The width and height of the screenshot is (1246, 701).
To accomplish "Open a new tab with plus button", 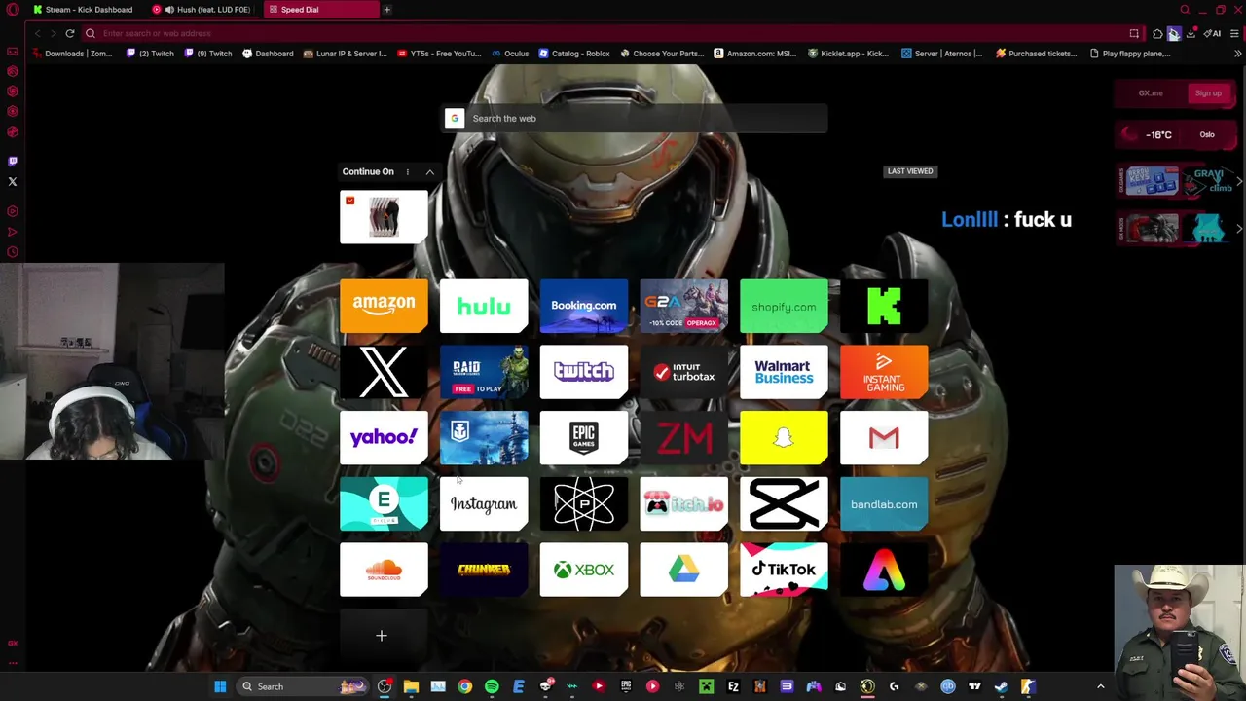I will (x=386, y=10).
